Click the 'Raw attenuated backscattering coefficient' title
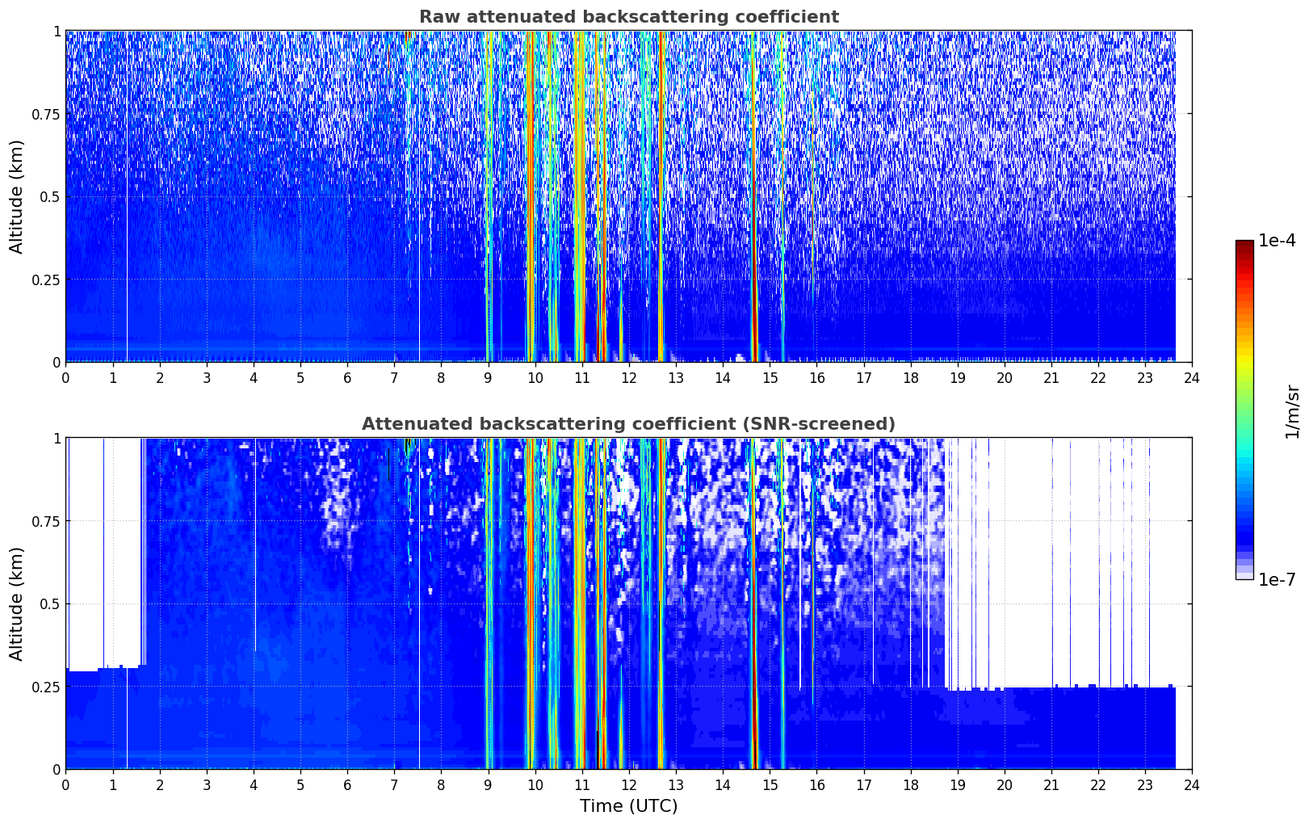The width and height of the screenshot is (1309, 824). point(628,17)
